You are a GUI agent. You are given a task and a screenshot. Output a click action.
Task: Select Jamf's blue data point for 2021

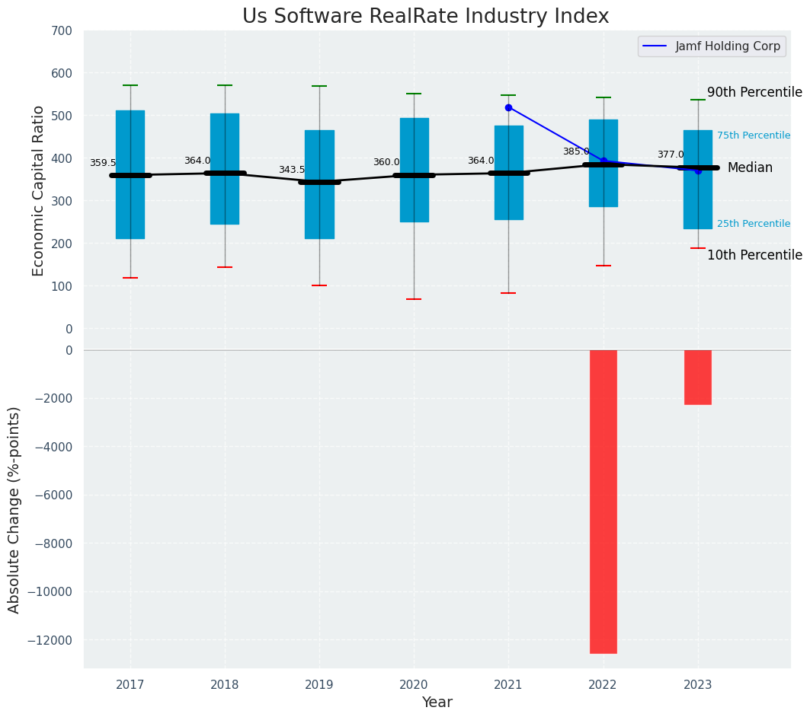coord(508,107)
